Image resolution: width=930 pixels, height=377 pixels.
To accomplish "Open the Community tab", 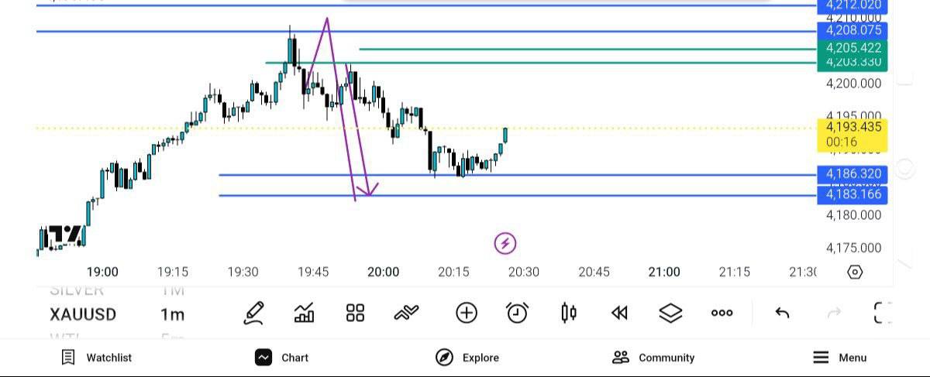I will pos(653,358).
